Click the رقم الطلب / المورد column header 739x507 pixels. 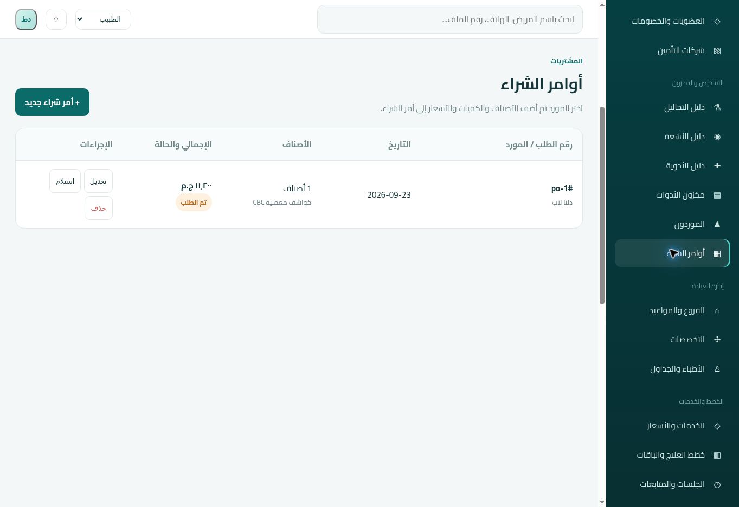[539, 145]
